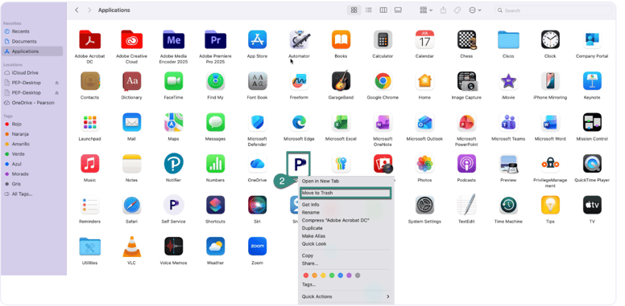Select the Microsoft Teams icon

click(508, 122)
